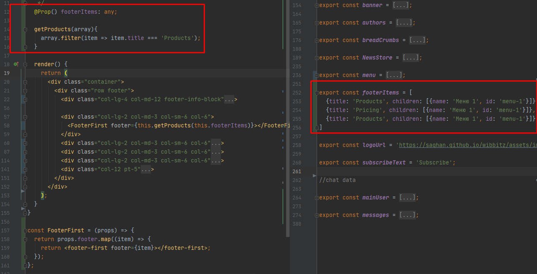This screenshot has width=537, height=274.
Task: Collapse footerItems array fold at line 252
Action: point(316,93)
